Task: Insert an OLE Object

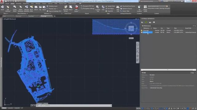Action: [x=110, y=9]
